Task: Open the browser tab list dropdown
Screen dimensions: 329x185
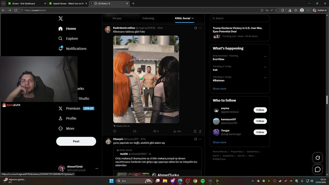Action: (3, 4)
